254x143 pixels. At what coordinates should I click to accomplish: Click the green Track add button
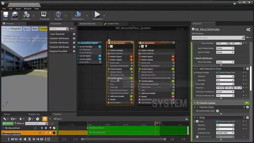pos(8,124)
